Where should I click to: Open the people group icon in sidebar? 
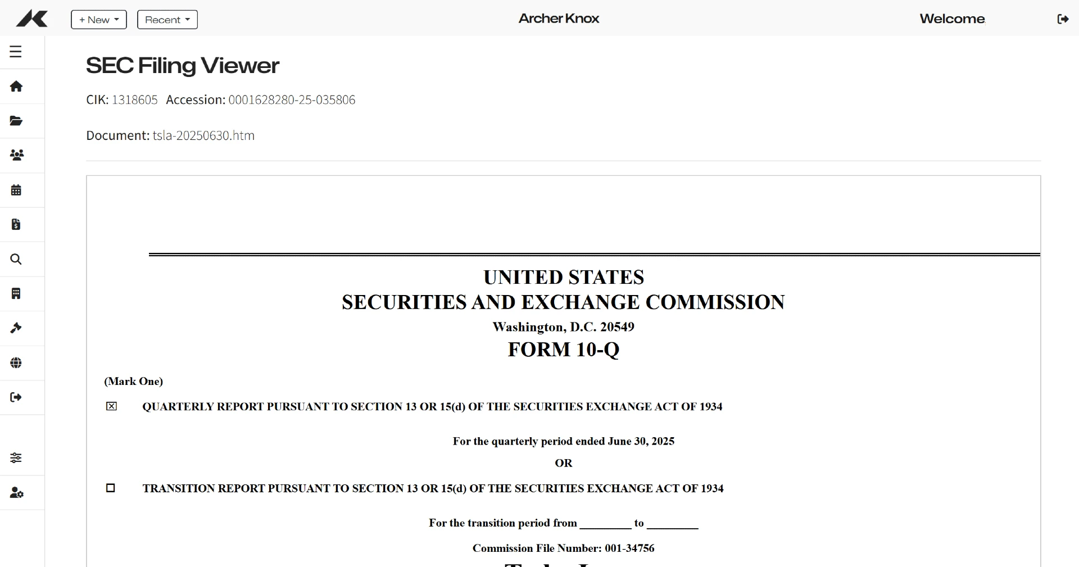pos(17,155)
